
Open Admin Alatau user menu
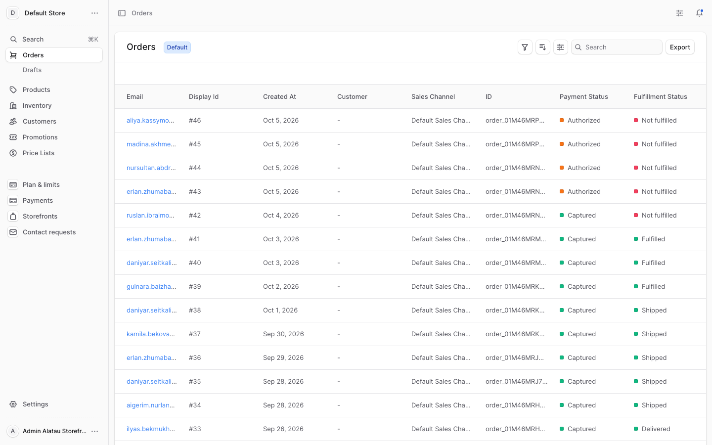(x=94, y=431)
